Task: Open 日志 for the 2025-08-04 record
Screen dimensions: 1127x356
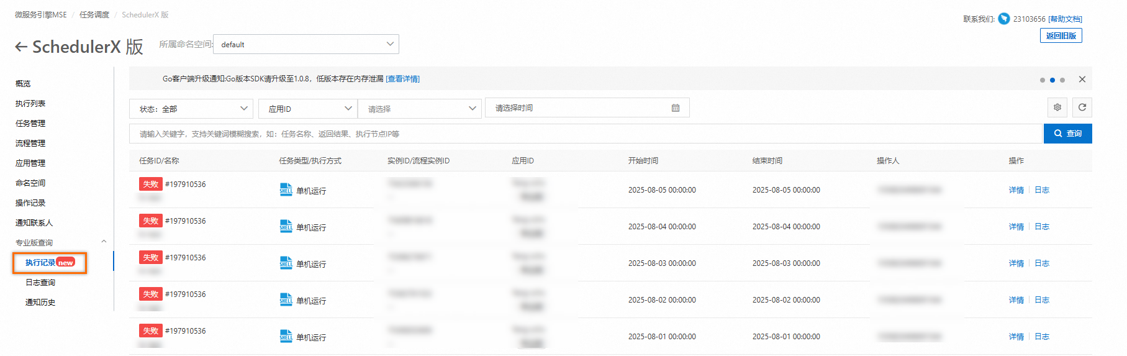Action: [x=1042, y=227]
